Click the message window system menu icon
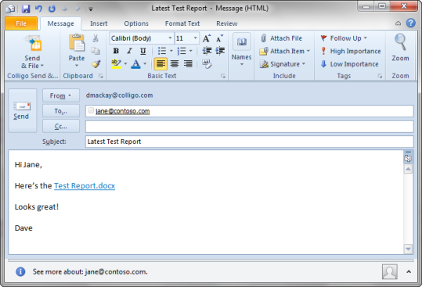The width and height of the screenshot is (422, 287). click(x=10, y=9)
